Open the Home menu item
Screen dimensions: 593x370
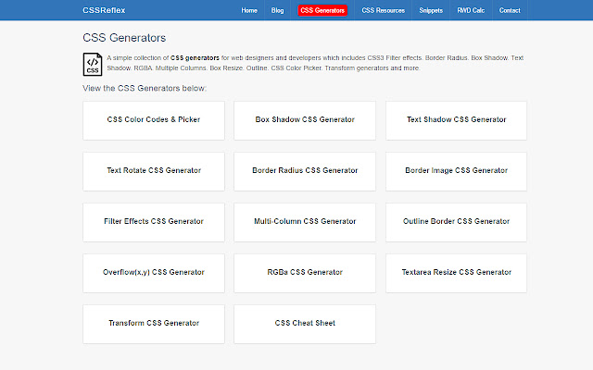(249, 10)
